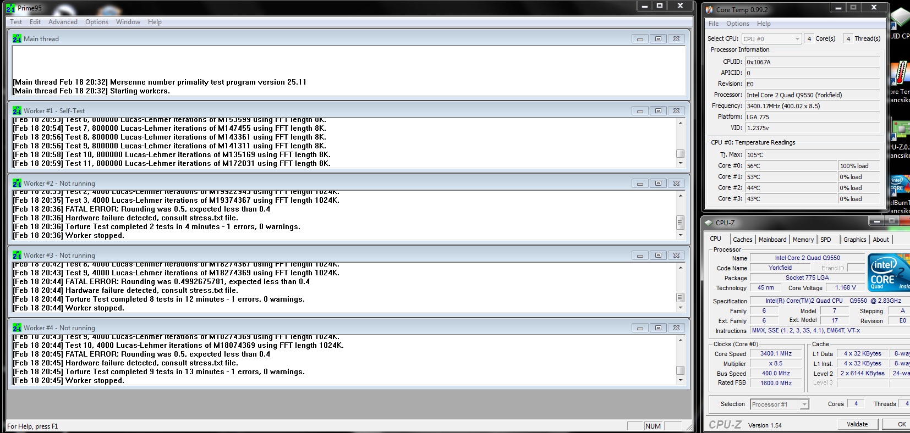910x433 pixels.
Task: Open the Prime95 Help menu
Action: pos(155,22)
